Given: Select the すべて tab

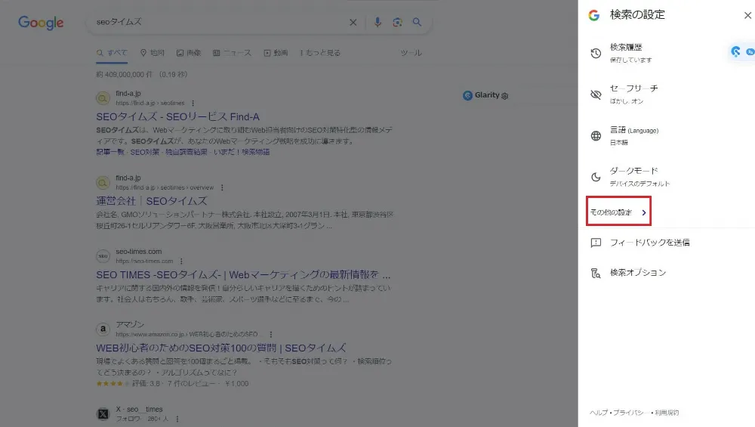Looking at the screenshot, I should [x=112, y=53].
